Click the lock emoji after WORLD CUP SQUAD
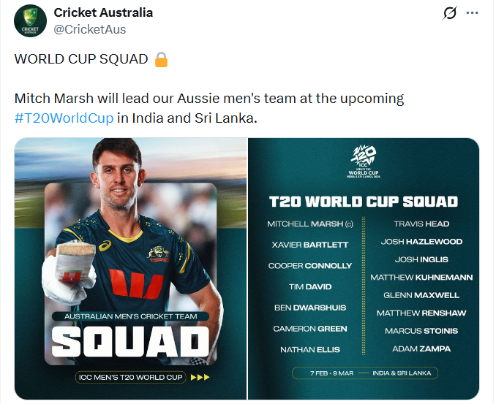The image size is (496, 404). tap(162, 59)
